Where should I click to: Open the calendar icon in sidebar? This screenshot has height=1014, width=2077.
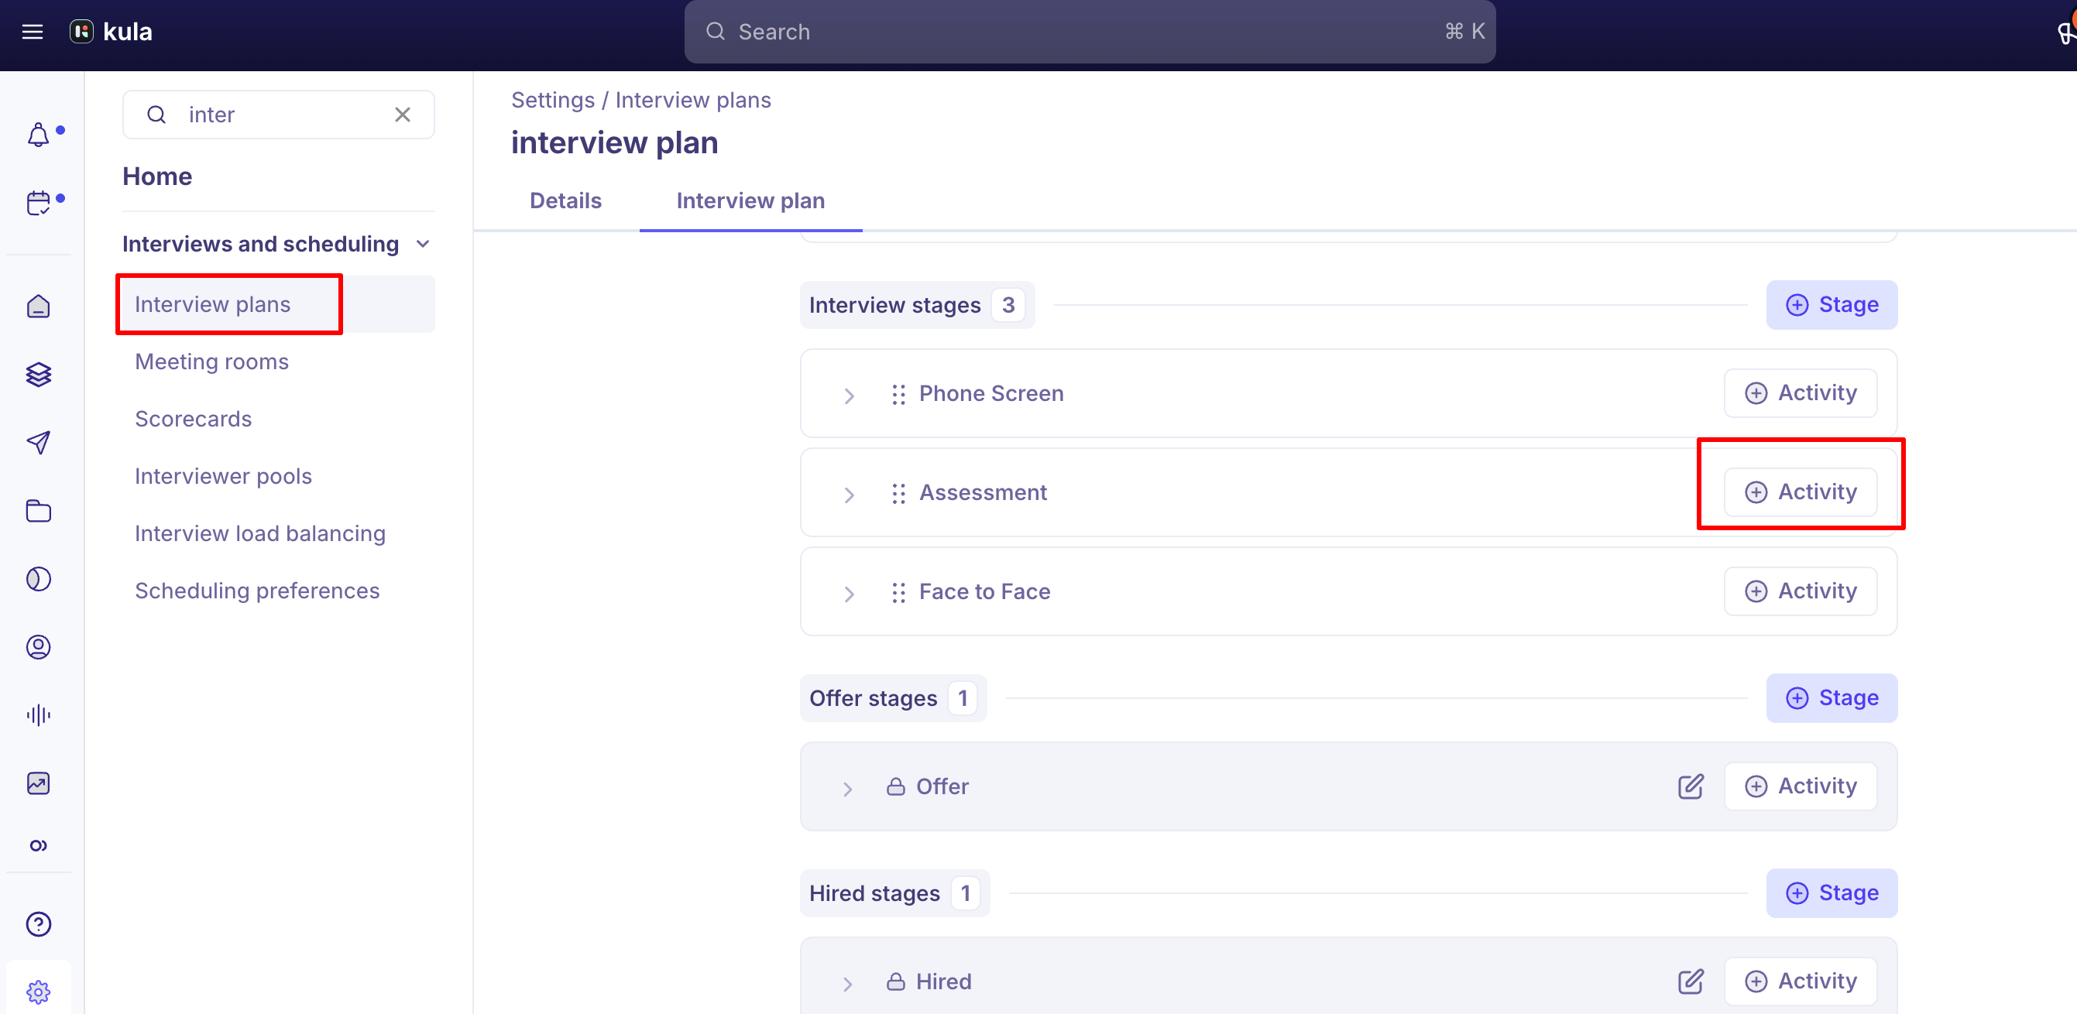(x=38, y=202)
